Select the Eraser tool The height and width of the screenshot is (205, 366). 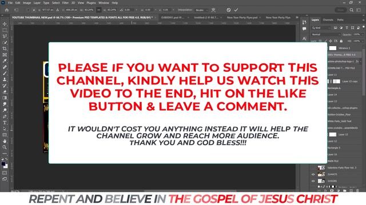click(x=5, y=92)
